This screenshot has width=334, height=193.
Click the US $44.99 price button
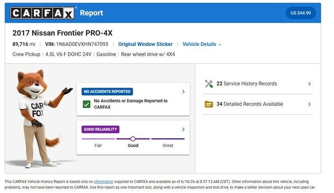point(301,13)
